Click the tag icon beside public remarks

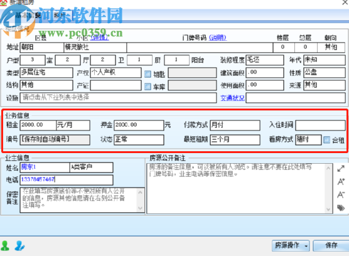click(341, 208)
